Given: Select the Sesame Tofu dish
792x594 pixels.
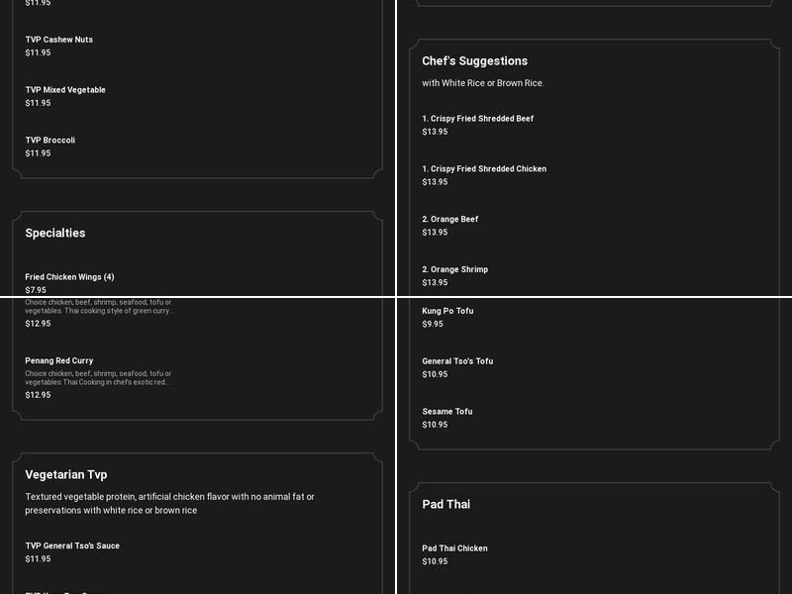Looking at the screenshot, I should pos(447,412).
